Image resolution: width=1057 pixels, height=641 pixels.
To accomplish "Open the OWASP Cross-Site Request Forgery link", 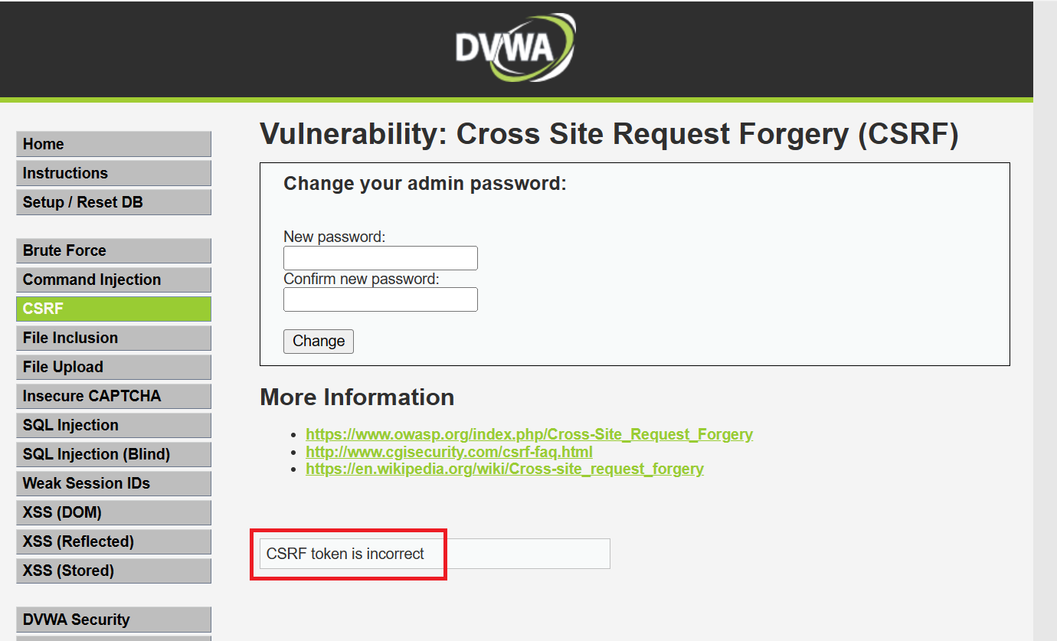I will (x=528, y=434).
